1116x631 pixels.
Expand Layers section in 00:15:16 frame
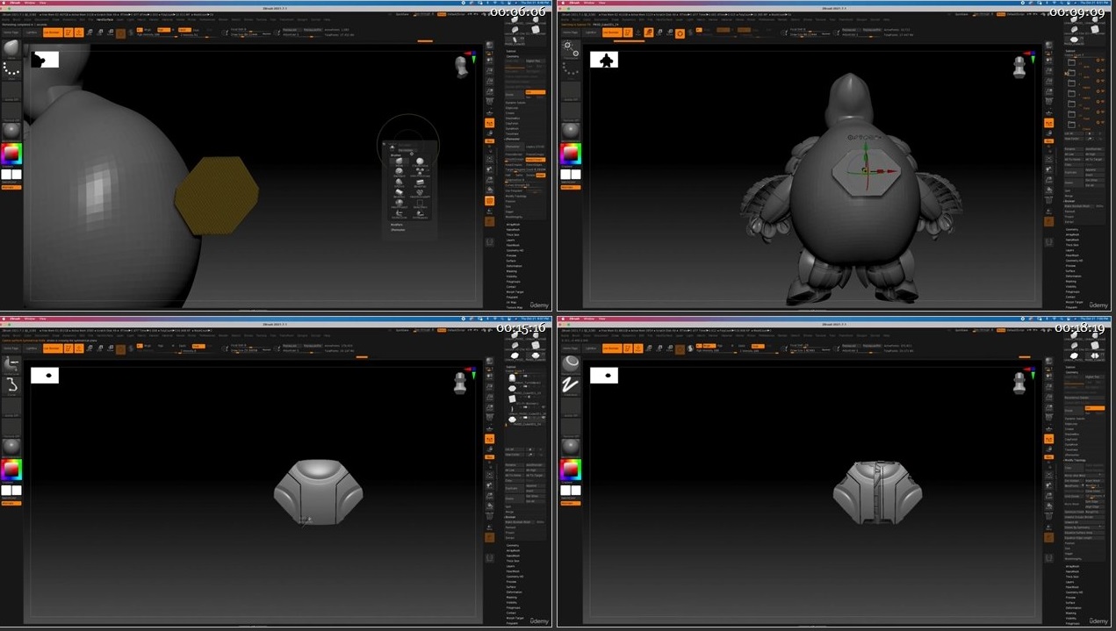pos(511,566)
